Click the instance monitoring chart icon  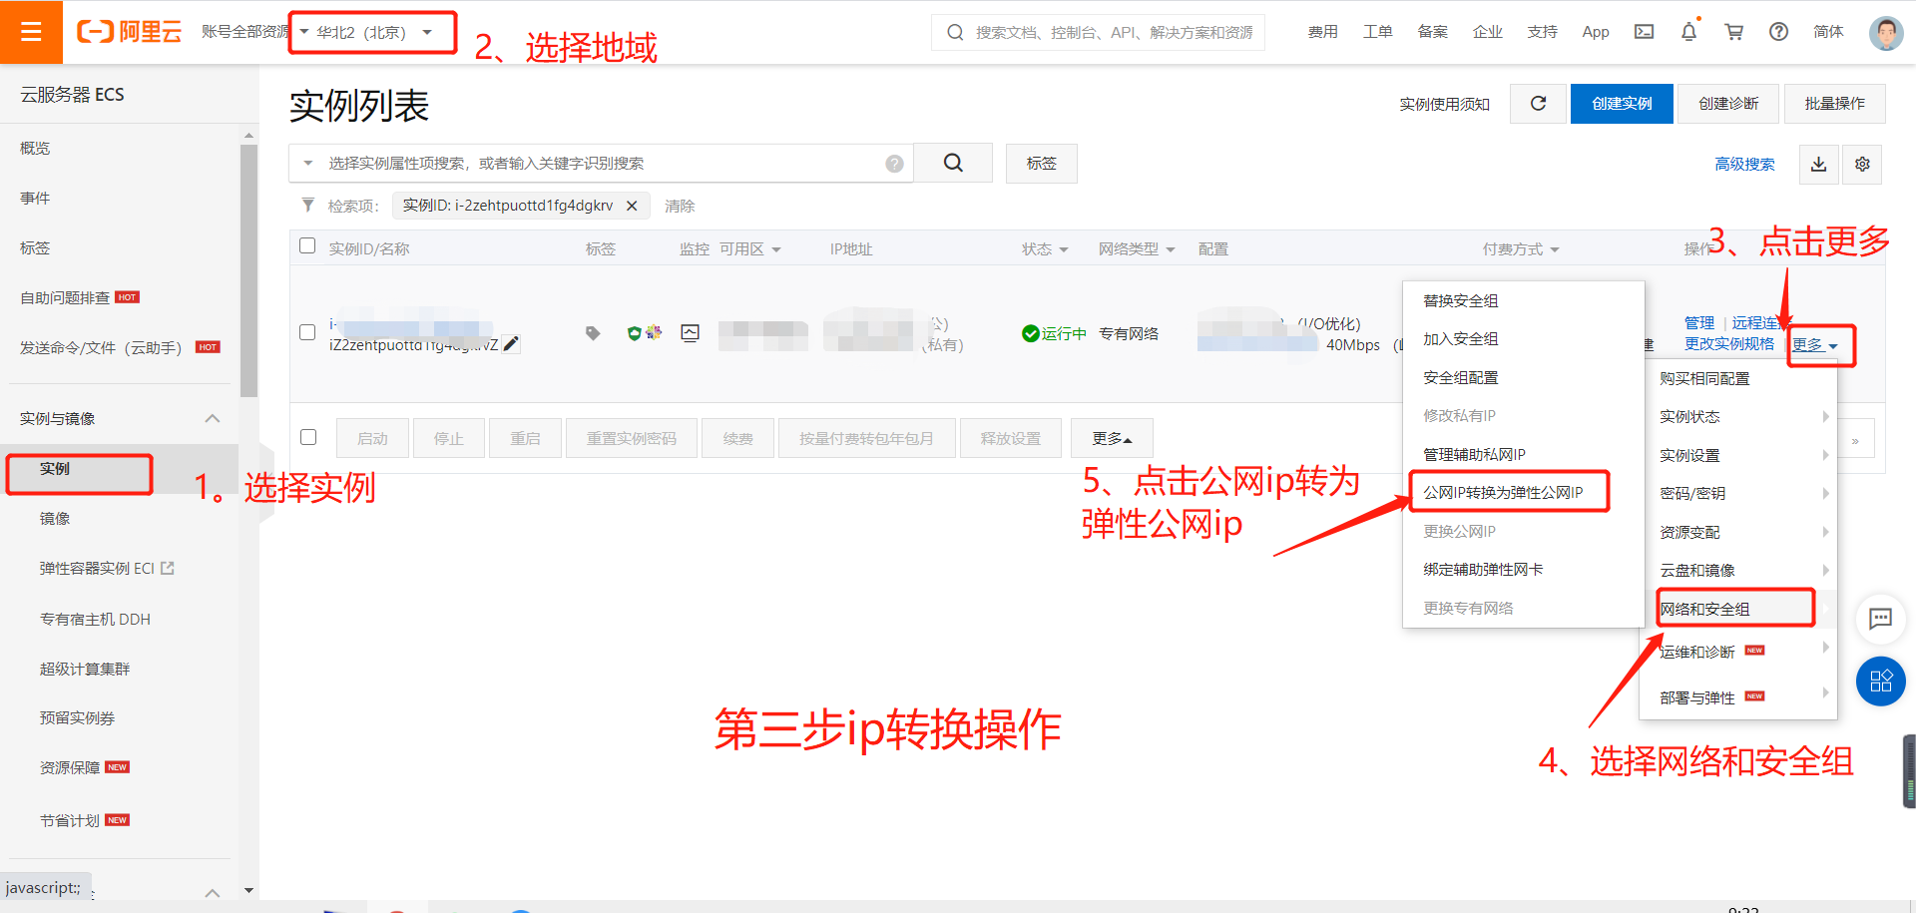pos(690,332)
